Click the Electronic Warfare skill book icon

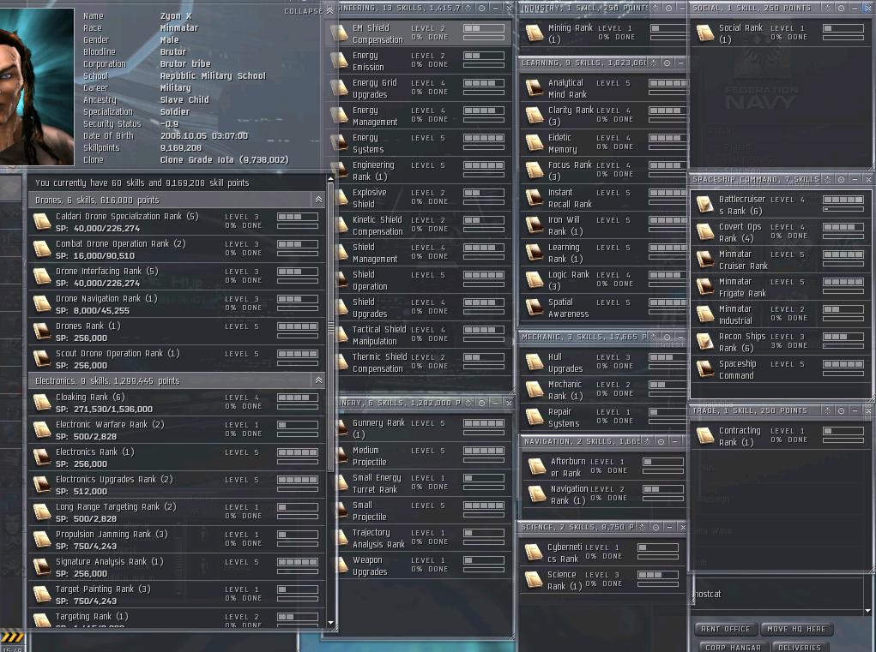(x=42, y=430)
